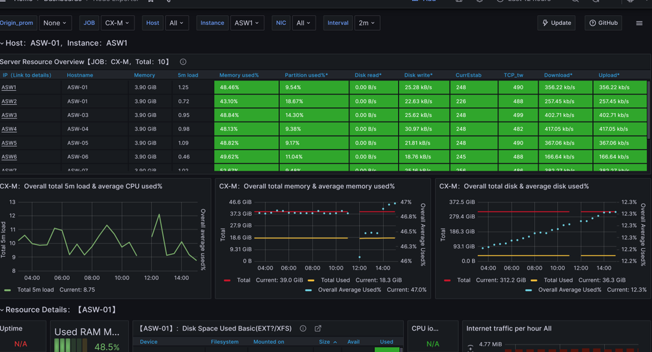
Task: Open external link icon on Disk Space panel
Action: pyautogui.click(x=318, y=329)
